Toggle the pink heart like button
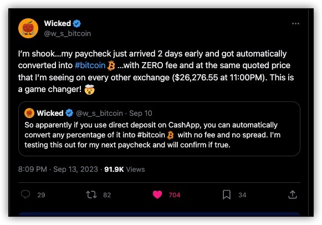The image size is (322, 225). point(157,195)
